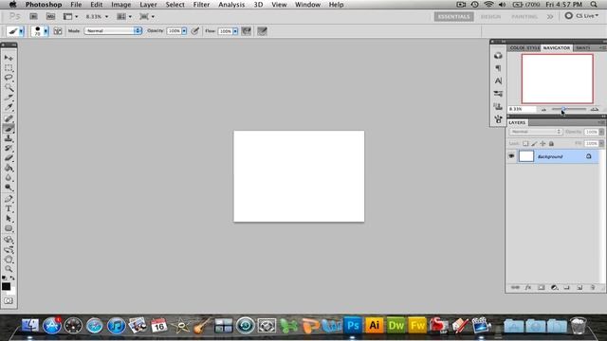Viewport: 607px width, 341px height.
Task: Select the Paint Bucket tool
Action: tap(9, 169)
